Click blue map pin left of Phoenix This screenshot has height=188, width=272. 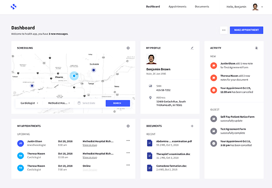coord(32,86)
